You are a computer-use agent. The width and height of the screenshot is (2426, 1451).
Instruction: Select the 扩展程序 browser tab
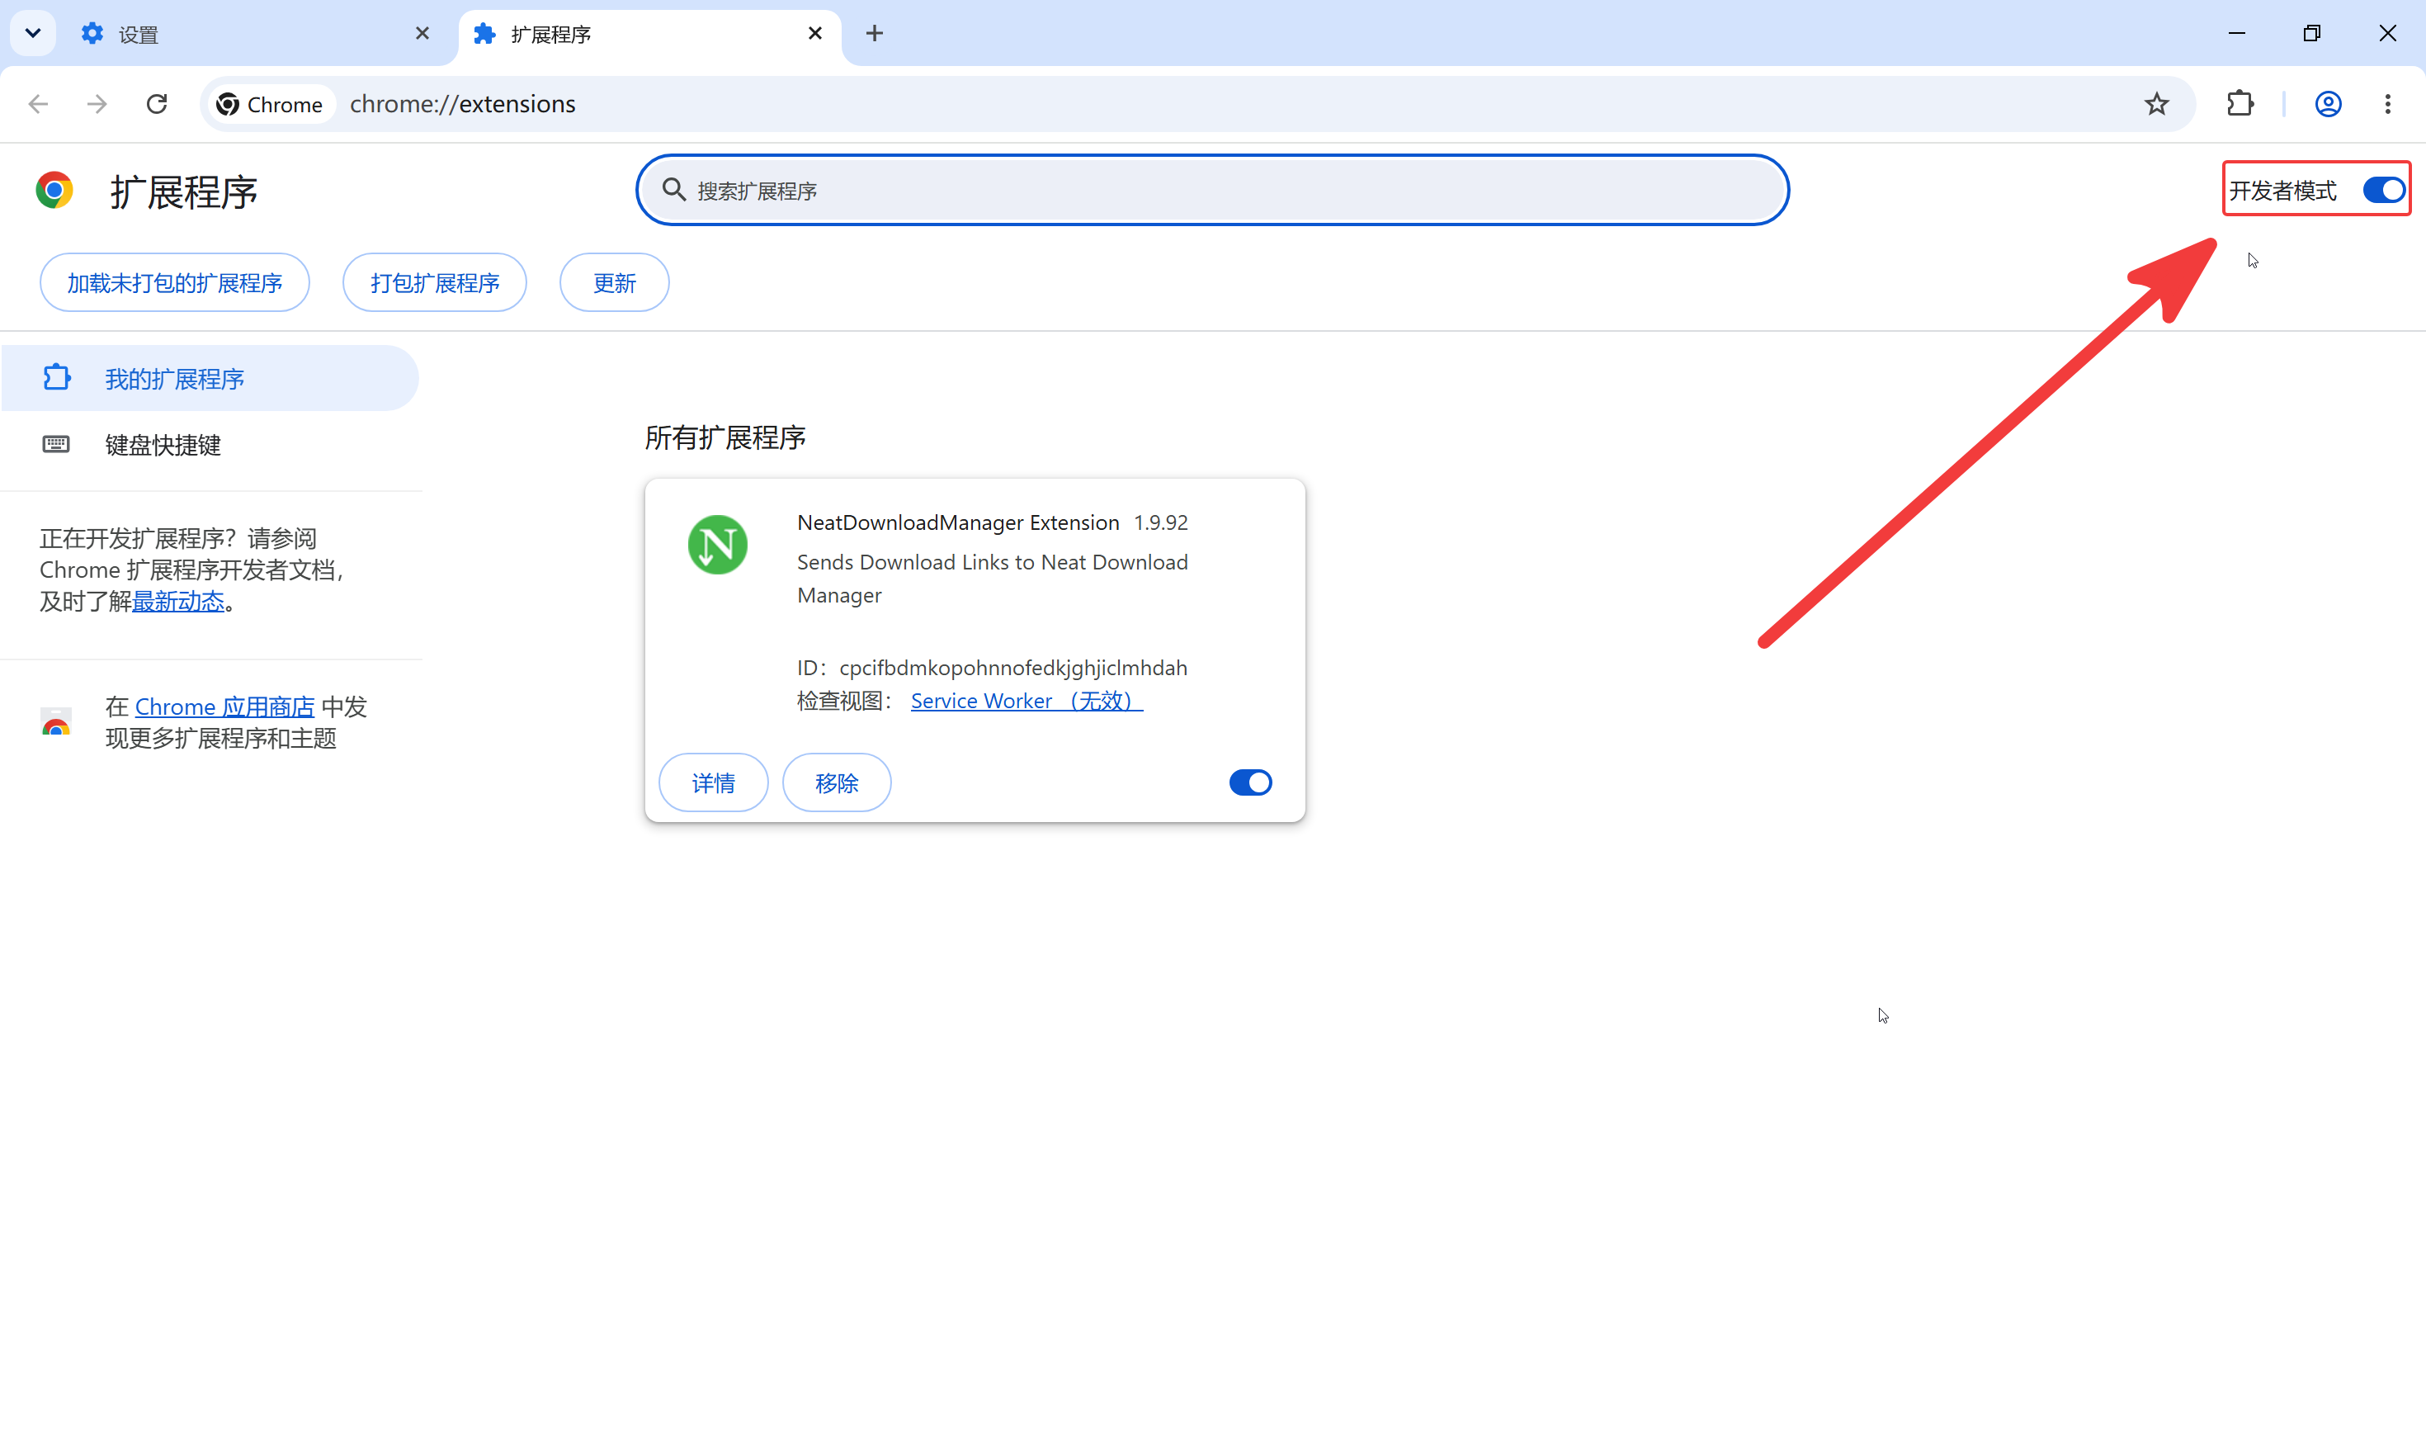pyautogui.click(x=649, y=34)
